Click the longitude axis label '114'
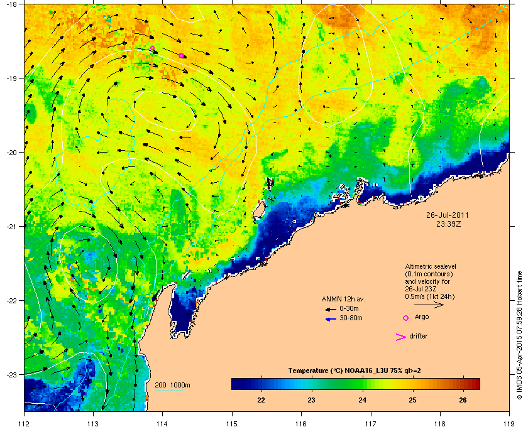 click(x=163, y=424)
